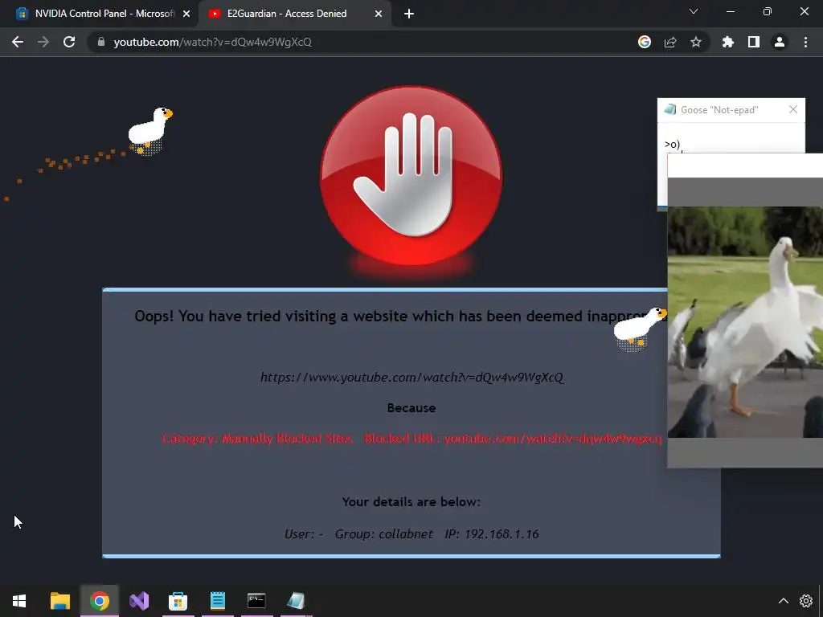Screen dimensions: 823x617
Task: Open Chrome's three-dot menu
Action: pyautogui.click(x=805, y=42)
